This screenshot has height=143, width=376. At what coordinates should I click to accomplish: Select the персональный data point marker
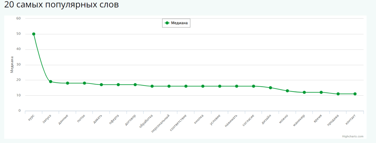pyautogui.click(x=169, y=86)
